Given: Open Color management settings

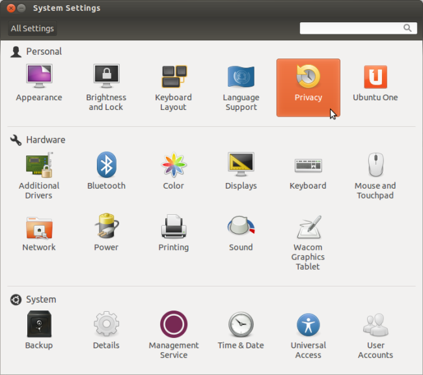Looking at the screenshot, I should (x=174, y=171).
